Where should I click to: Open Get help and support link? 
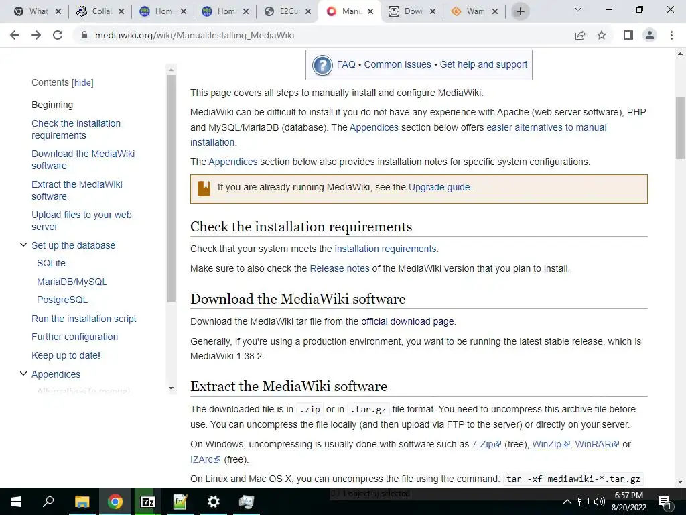coord(484,65)
